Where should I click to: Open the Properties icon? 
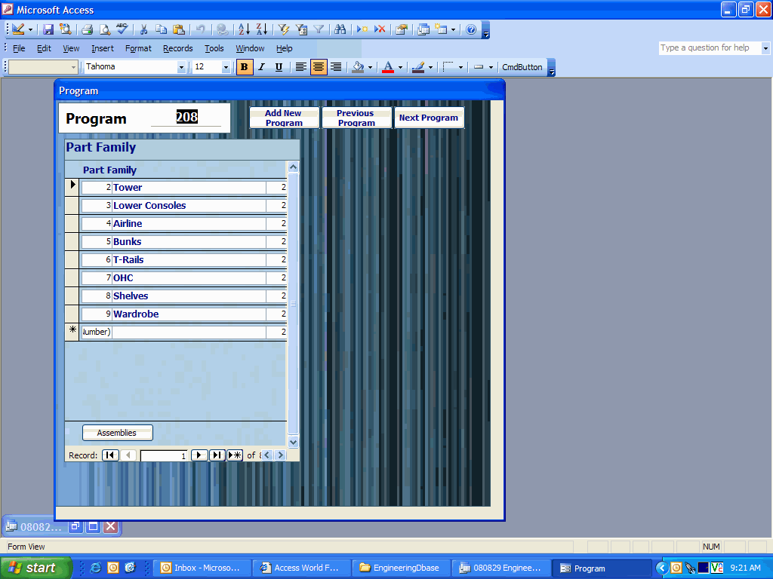coord(402,29)
